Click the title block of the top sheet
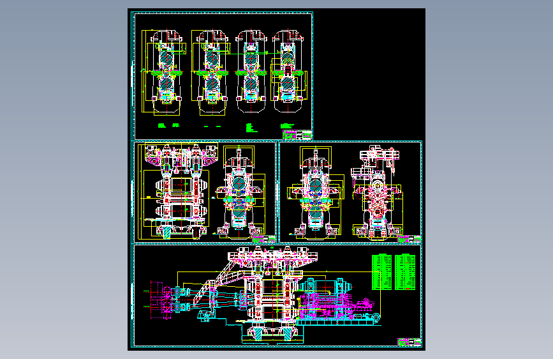553x359 pixels. (x=297, y=135)
